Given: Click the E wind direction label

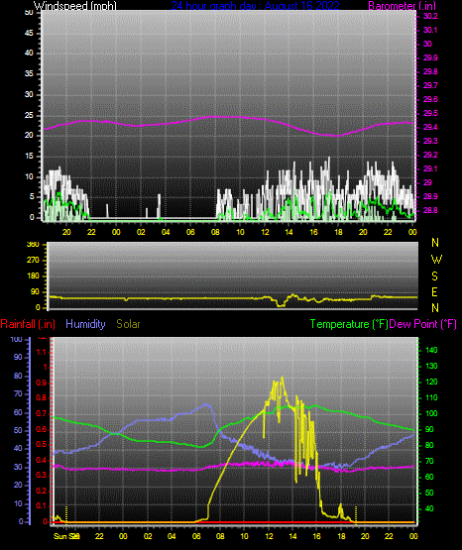Looking at the screenshot, I should pyautogui.click(x=435, y=291).
